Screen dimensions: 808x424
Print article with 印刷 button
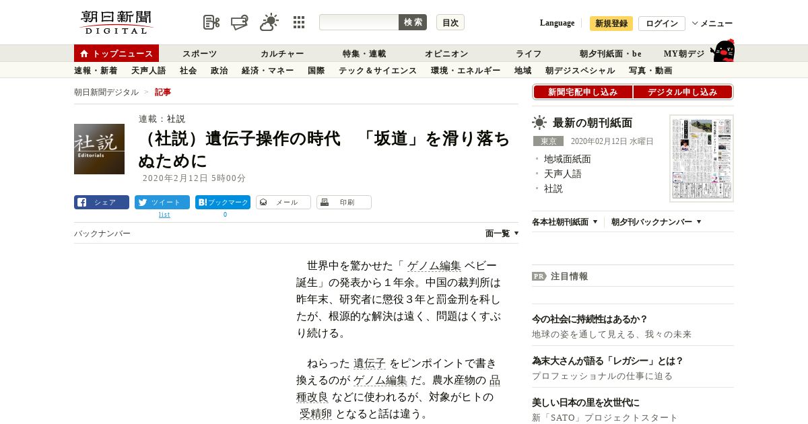pyautogui.click(x=344, y=202)
